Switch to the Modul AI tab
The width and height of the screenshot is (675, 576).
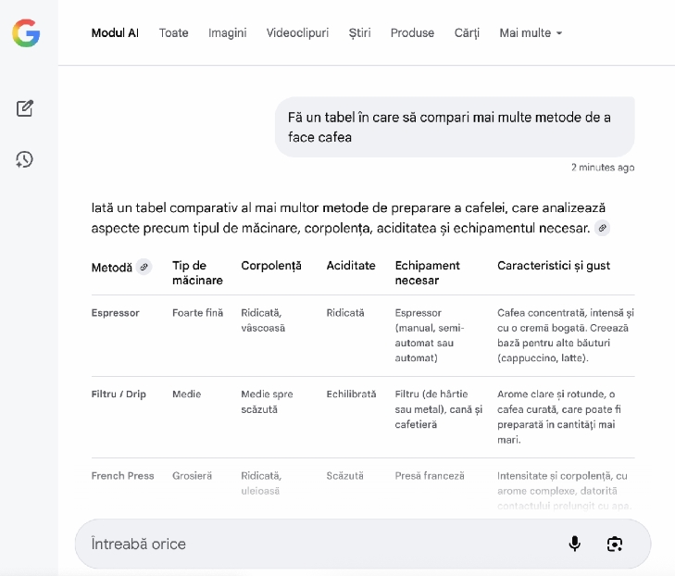pos(115,33)
